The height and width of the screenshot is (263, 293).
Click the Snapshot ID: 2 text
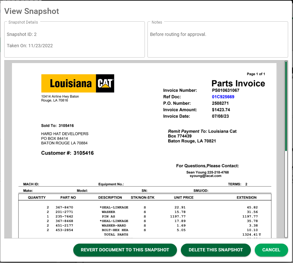[22, 34]
